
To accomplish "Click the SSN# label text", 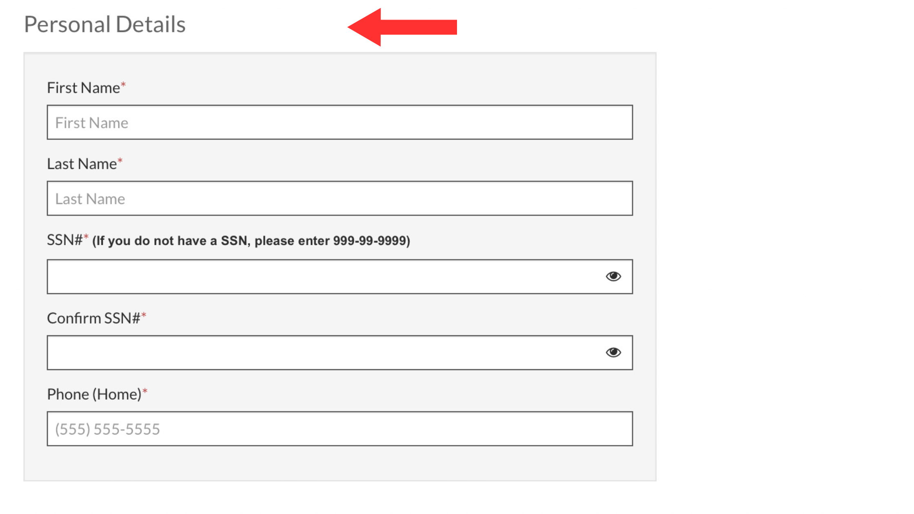I will (65, 240).
